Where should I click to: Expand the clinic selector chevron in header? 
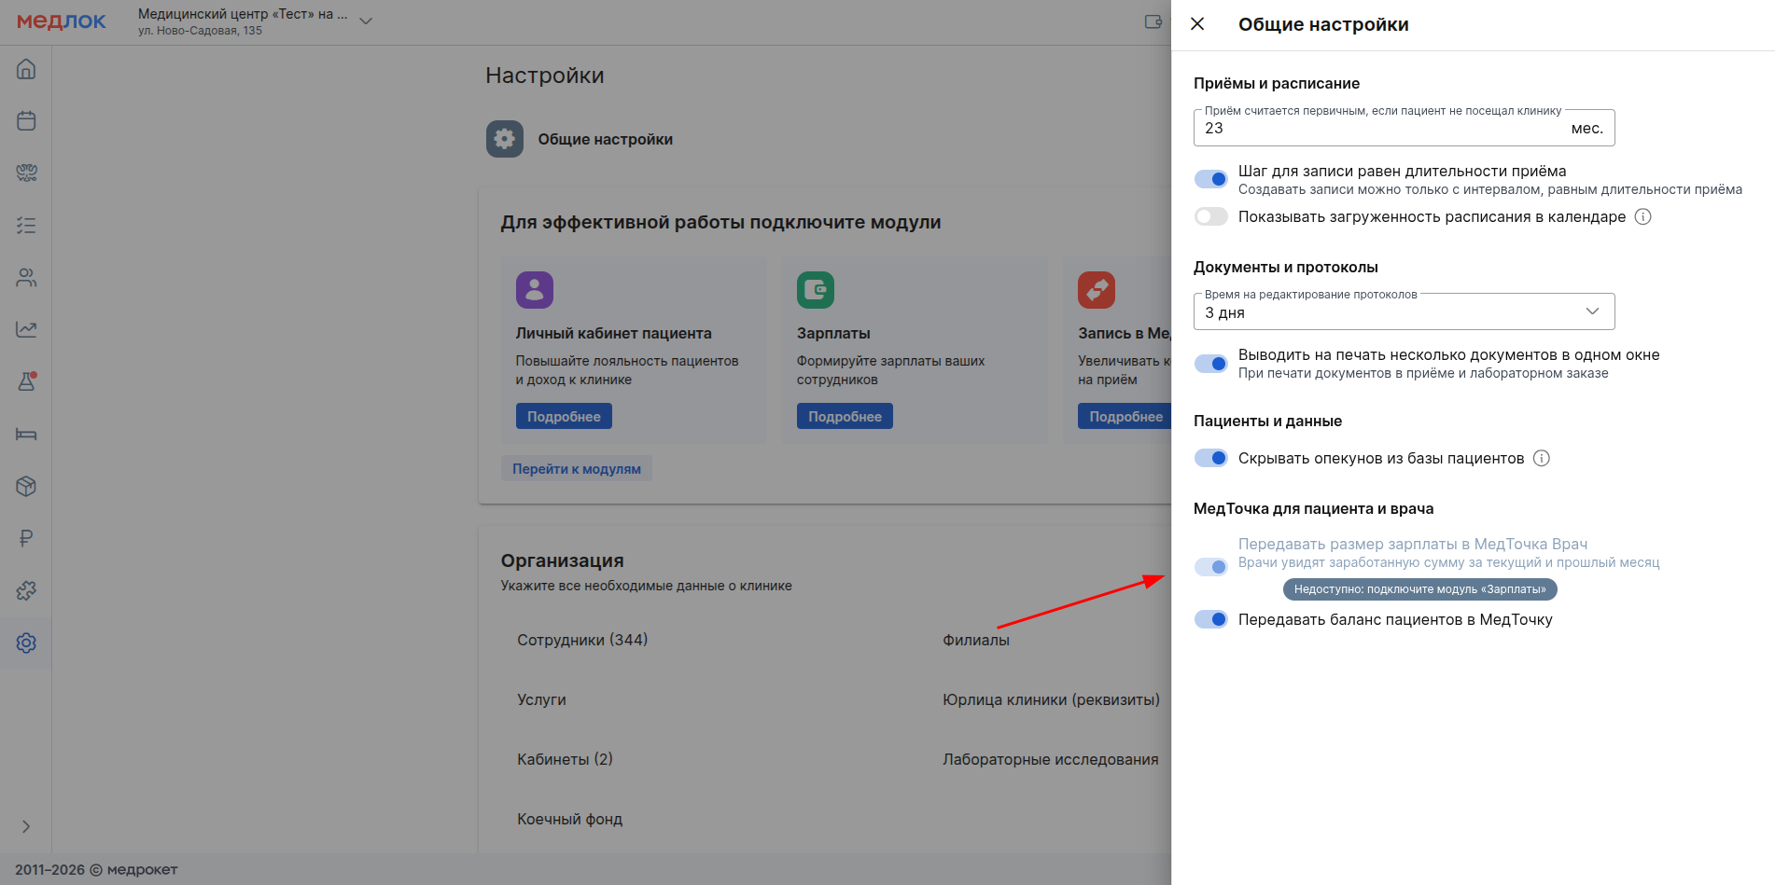coord(366,21)
